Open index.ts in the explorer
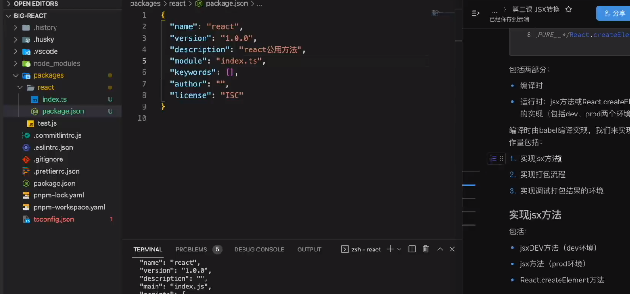The image size is (630, 294). (54, 99)
